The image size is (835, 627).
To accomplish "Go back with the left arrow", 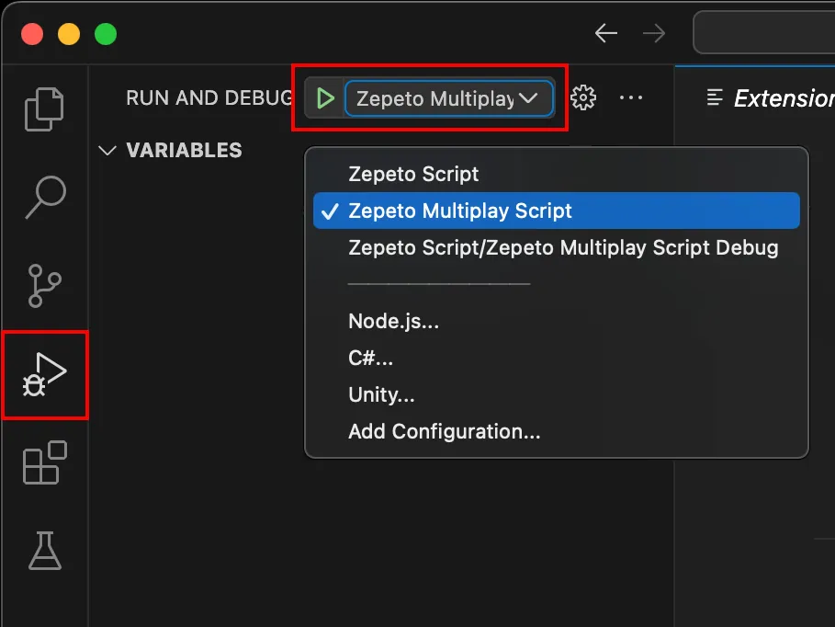I will [606, 33].
